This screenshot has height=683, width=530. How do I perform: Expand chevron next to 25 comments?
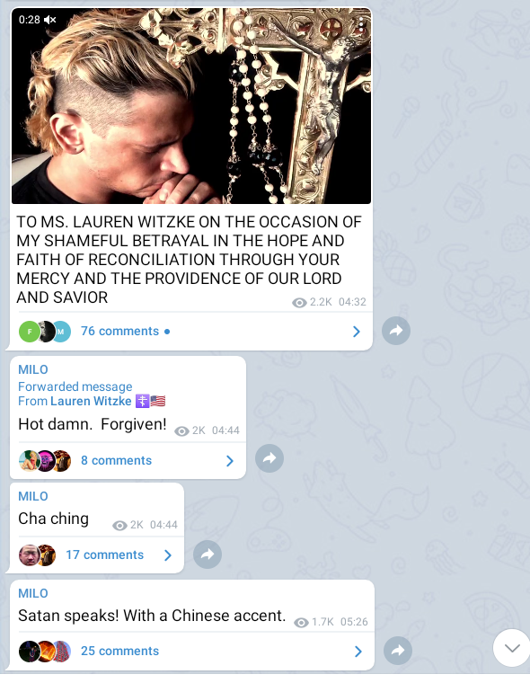[358, 652]
